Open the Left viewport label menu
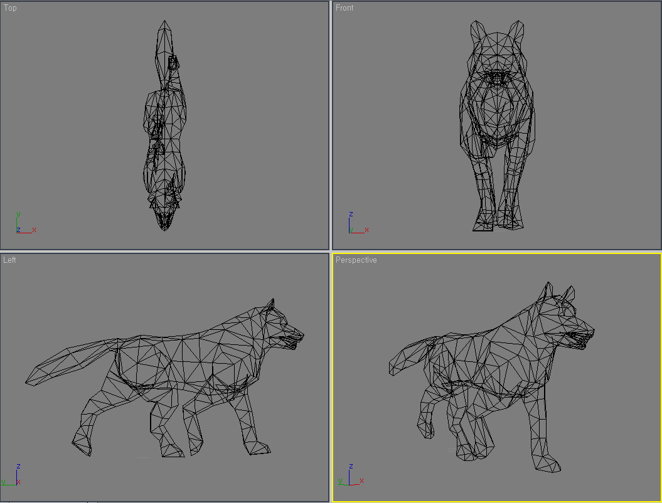This screenshot has width=662, height=503. (x=10, y=260)
